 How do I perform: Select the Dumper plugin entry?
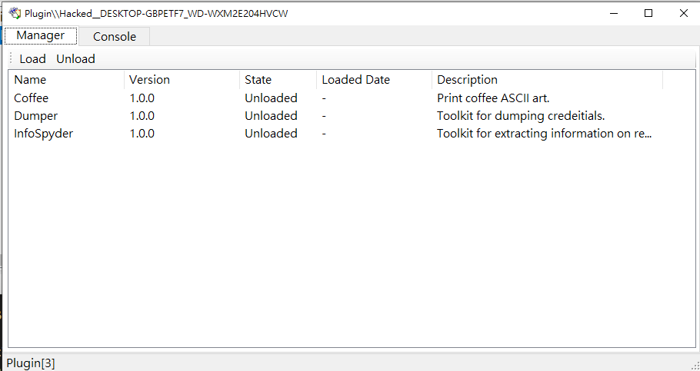coord(36,116)
